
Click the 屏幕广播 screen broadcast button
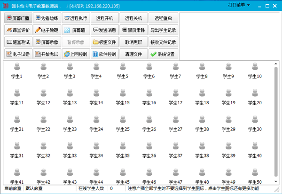click(x=18, y=18)
